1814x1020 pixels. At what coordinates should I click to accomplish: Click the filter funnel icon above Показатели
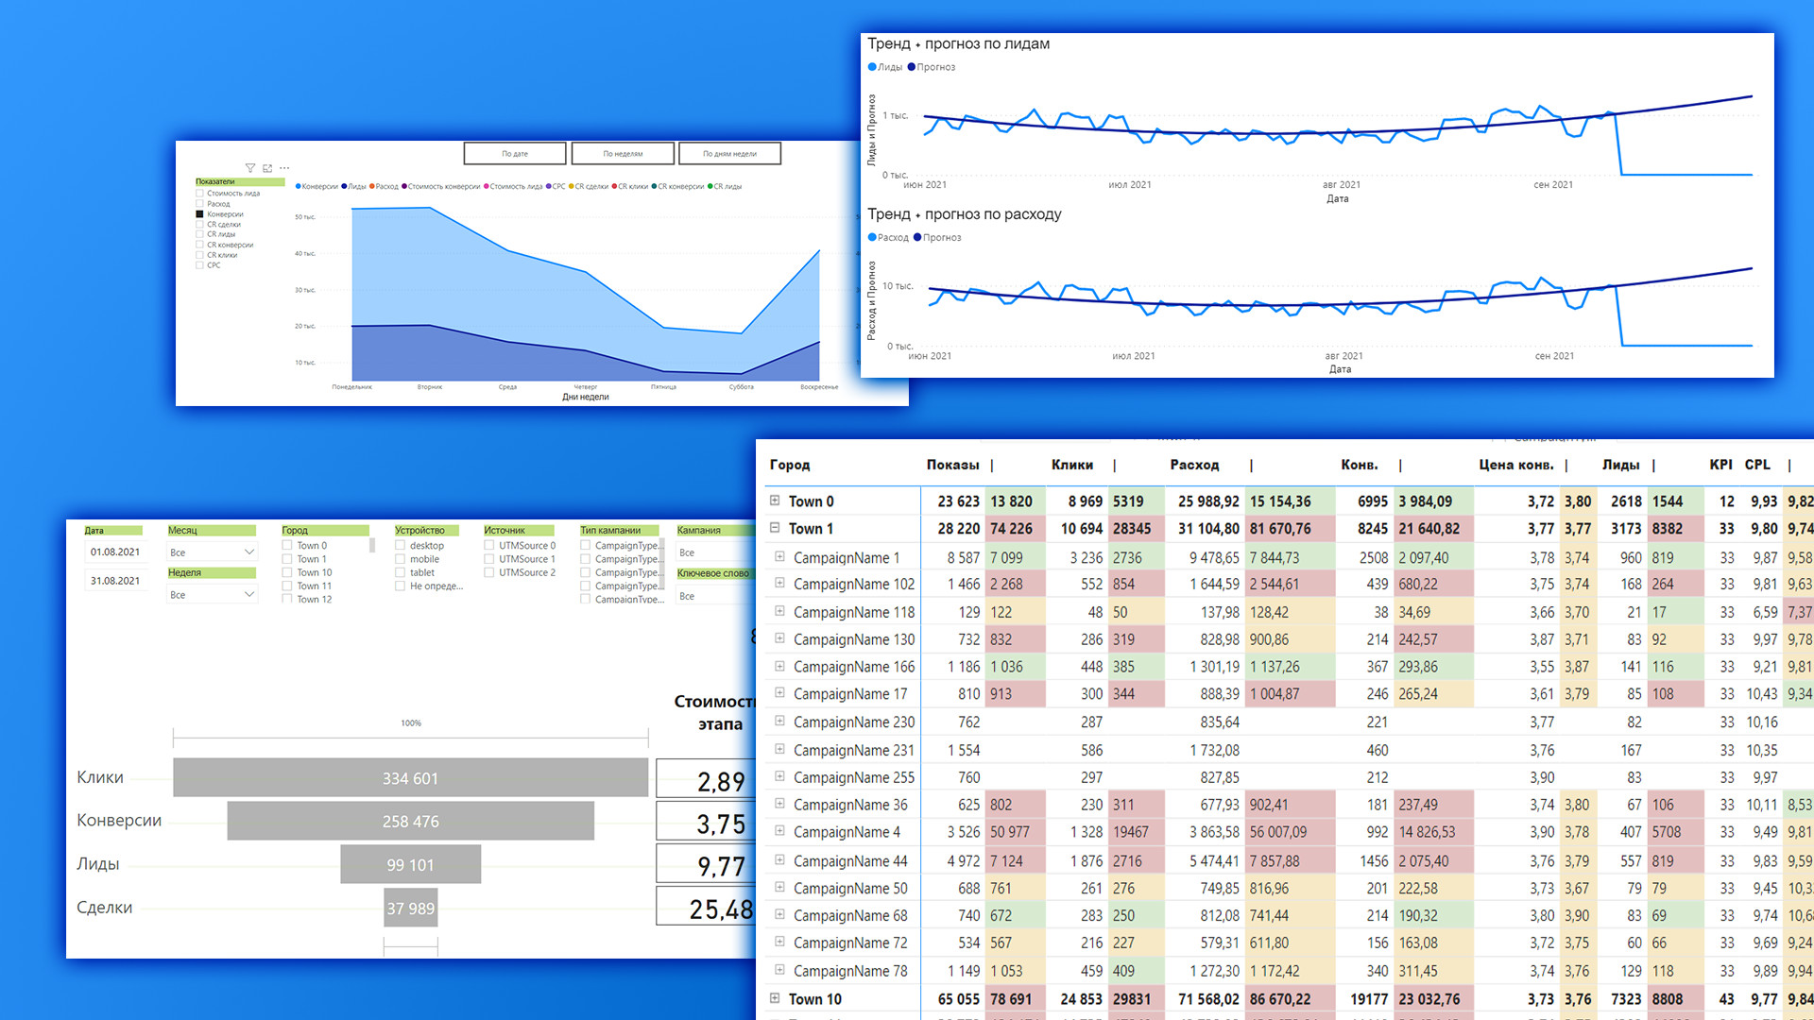249,168
